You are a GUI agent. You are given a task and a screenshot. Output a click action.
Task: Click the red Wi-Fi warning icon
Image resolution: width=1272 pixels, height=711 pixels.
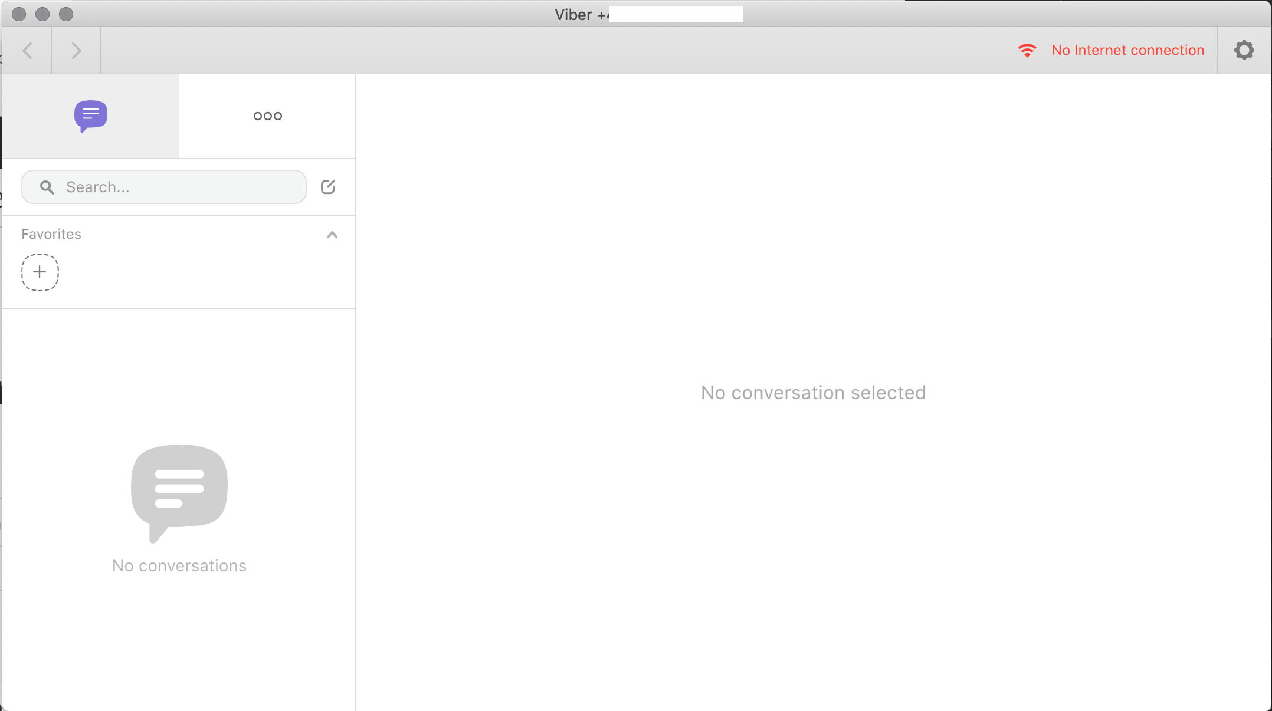1027,51
